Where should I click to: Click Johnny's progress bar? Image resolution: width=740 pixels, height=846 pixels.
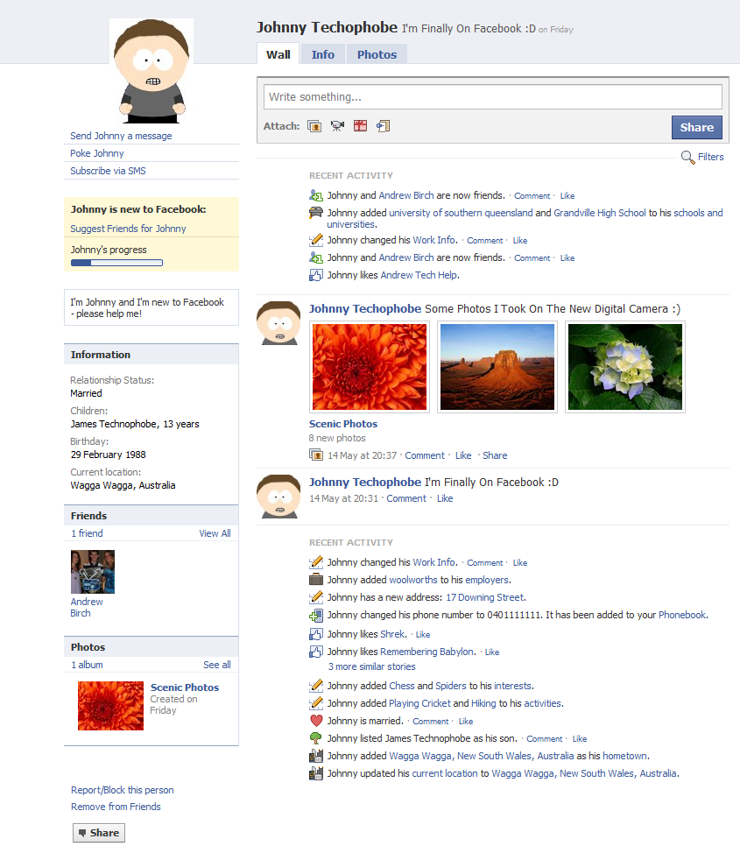coord(117,263)
